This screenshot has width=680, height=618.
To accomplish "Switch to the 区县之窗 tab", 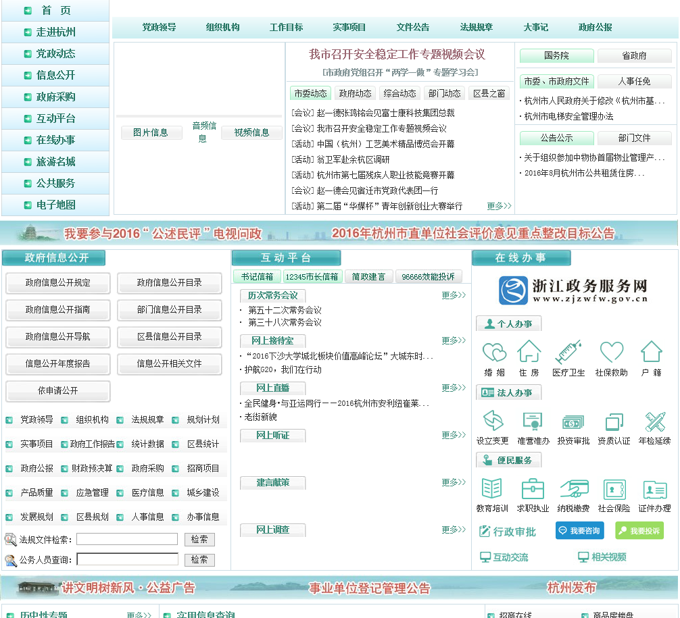I will (x=489, y=93).
